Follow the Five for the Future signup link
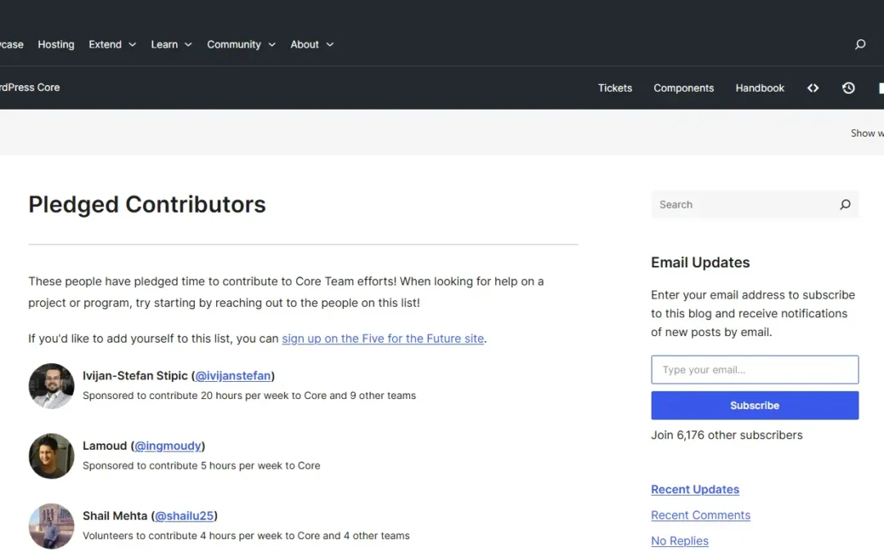This screenshot has width=884, height=552. (383, 339)
